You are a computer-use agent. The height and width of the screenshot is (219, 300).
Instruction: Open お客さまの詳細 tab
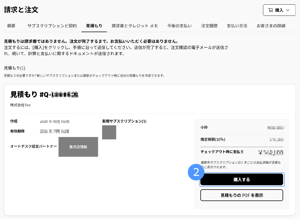pyautogui.click(x=271, y=26)
